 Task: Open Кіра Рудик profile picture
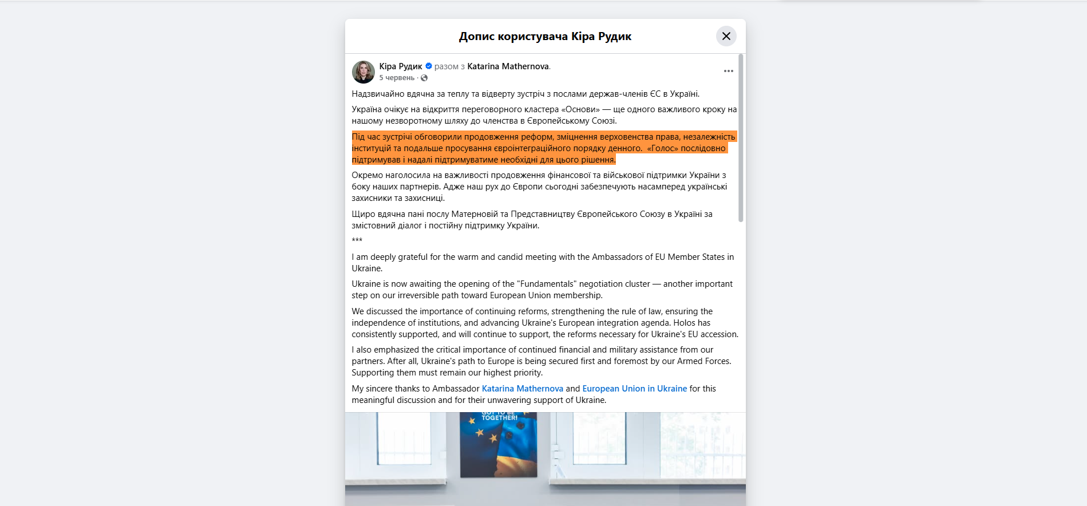363,72
